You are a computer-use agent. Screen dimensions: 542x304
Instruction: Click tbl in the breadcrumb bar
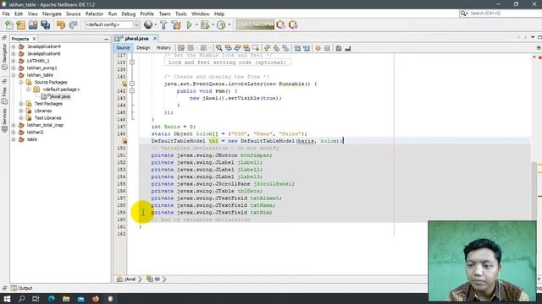click(x=153, y=280)
